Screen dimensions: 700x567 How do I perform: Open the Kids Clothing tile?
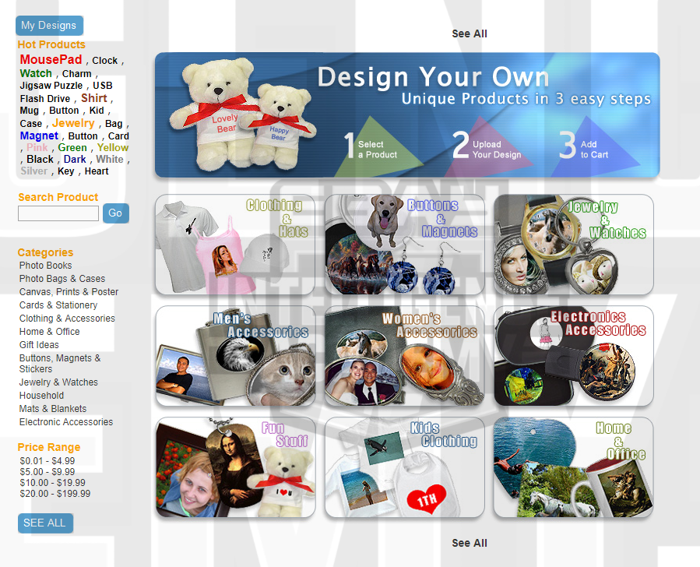(x=404, y=467)
